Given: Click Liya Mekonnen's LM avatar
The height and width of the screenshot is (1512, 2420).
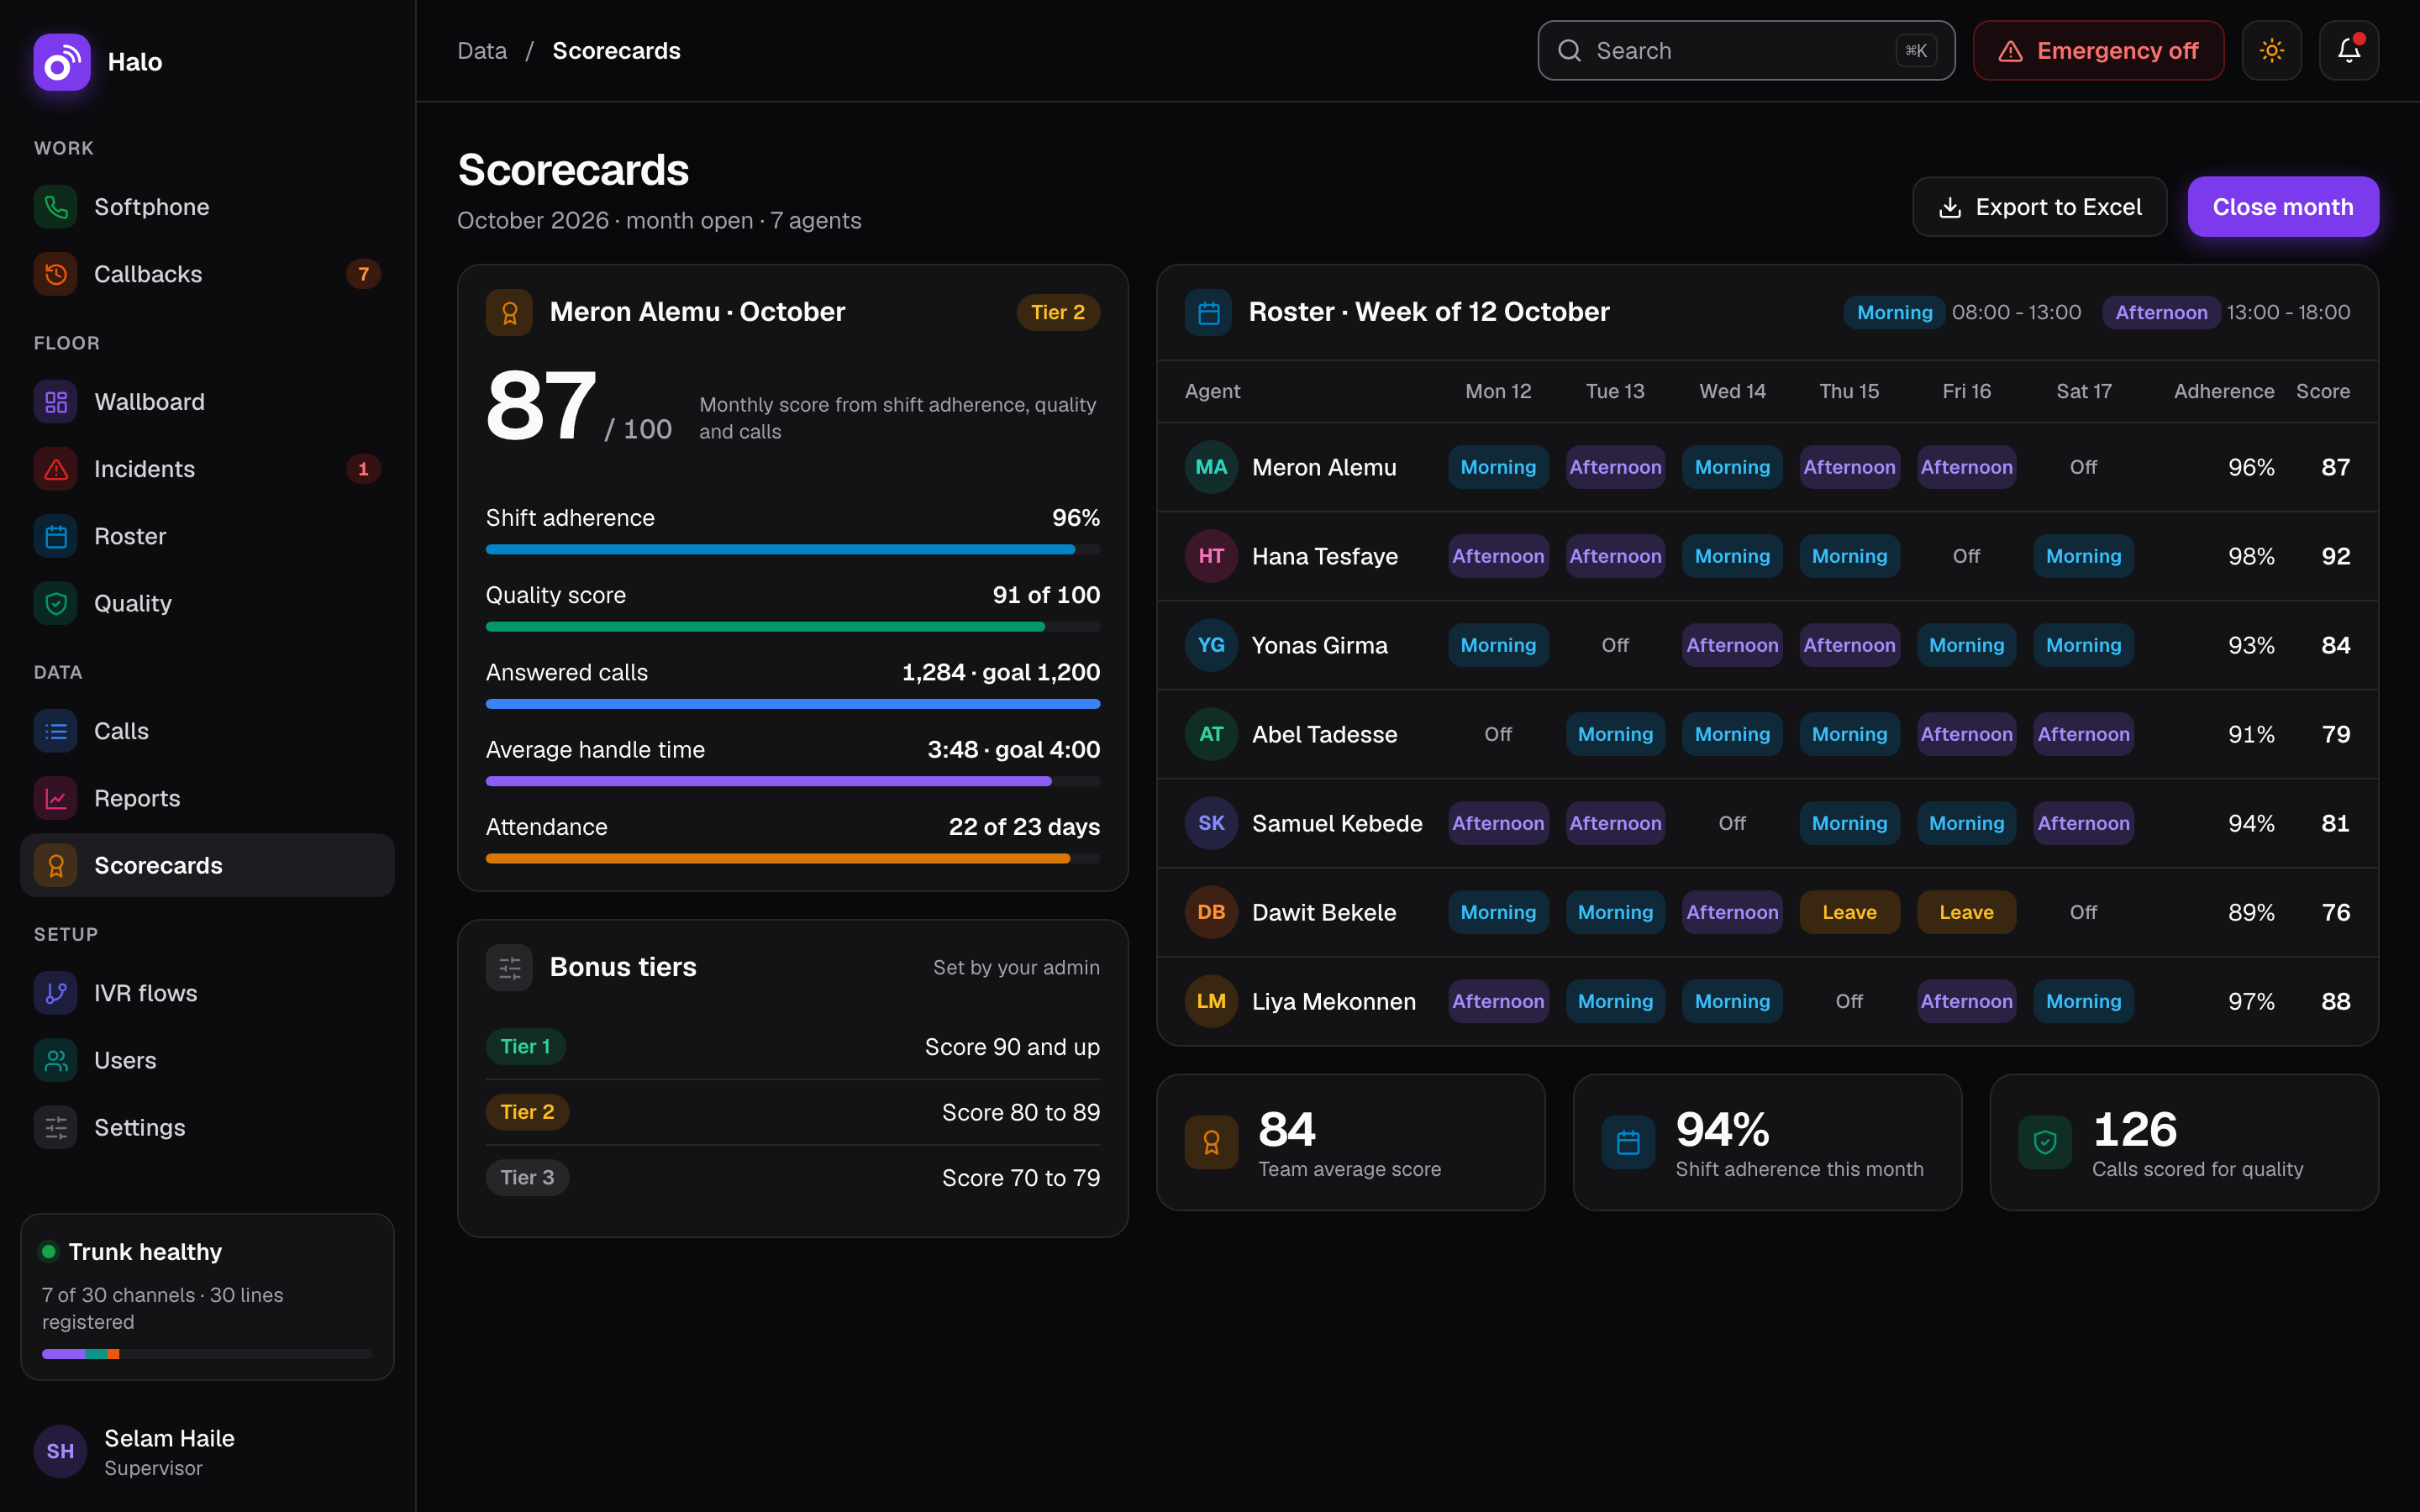Looking at the screenshot, I should (x=1211, y=1001).
